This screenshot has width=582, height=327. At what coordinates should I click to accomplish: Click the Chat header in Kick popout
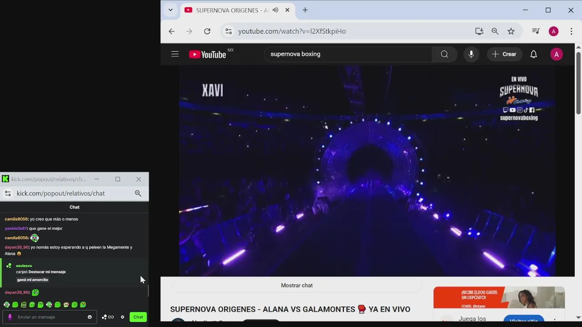[x=75, y=207]
